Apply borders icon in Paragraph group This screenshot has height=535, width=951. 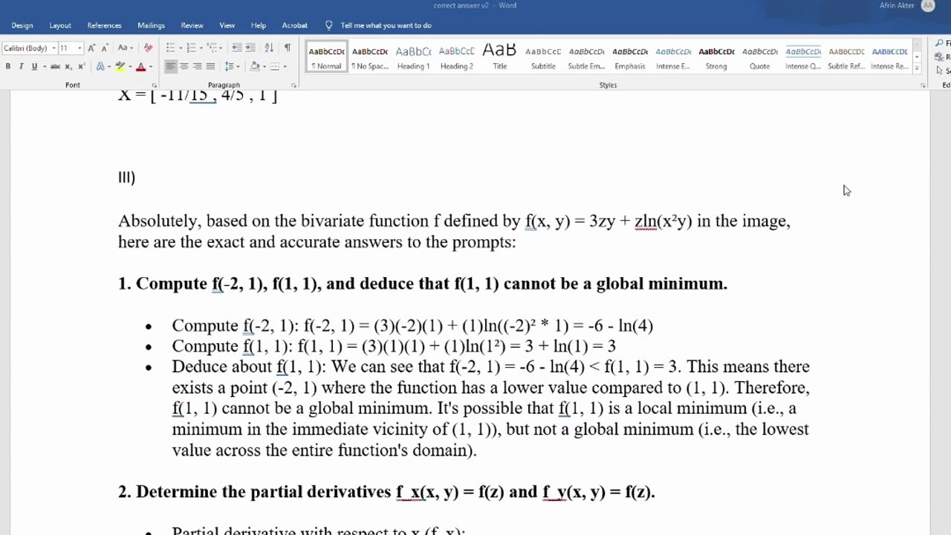[274, 67]
